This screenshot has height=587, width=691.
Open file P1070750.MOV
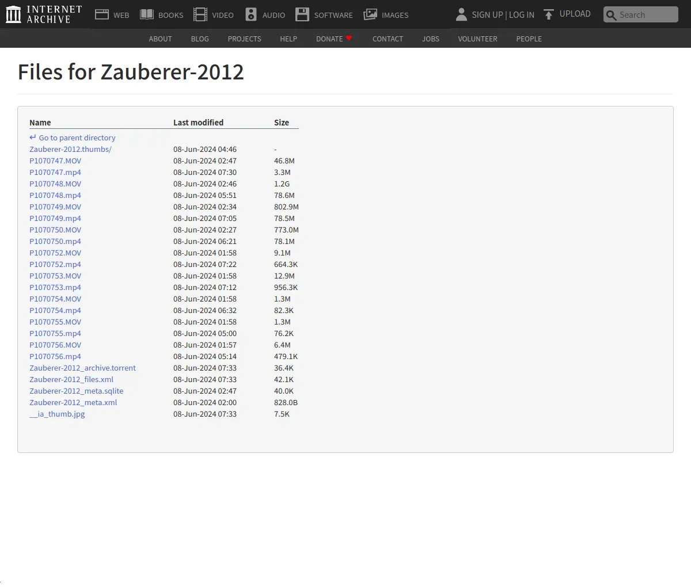(55, 230)
